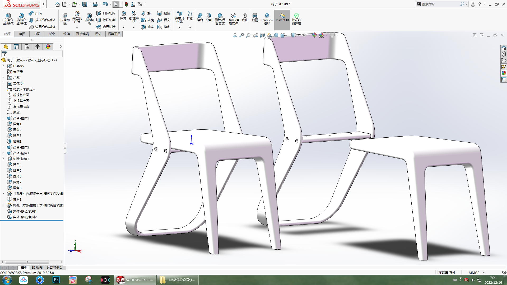Select the 拉伸切除 extruded cut tool
The width and height of the screenshot is (507, 285).
(x=65, y=19)
